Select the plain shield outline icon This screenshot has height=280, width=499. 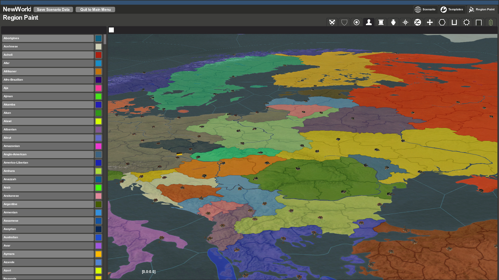click(344, 23)
